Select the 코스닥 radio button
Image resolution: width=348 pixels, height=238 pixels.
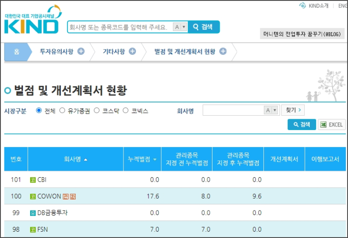(96, 110)
